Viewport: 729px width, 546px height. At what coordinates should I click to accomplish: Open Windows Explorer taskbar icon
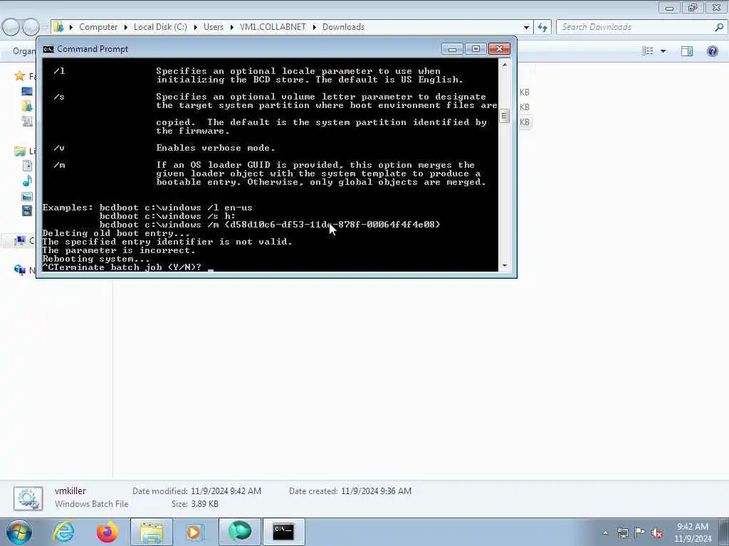(x=152, y=532)
